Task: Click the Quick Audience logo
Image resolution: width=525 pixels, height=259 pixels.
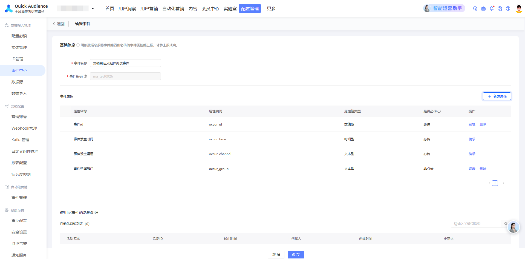Action: click(26, 8)
